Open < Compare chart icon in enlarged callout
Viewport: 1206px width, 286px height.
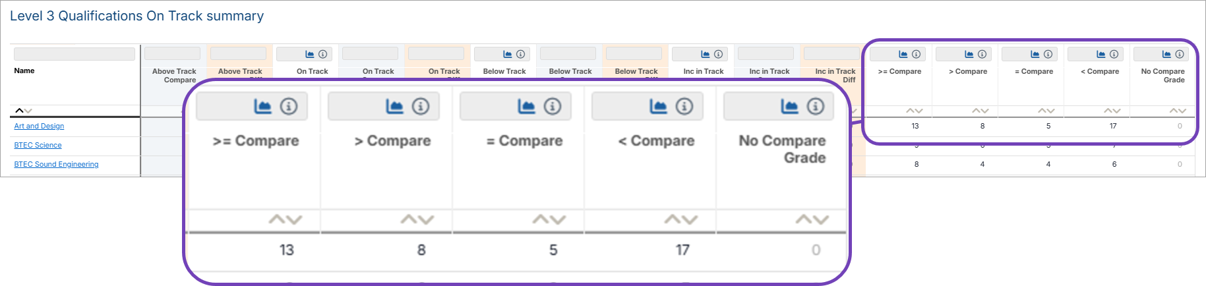point(658,106)
